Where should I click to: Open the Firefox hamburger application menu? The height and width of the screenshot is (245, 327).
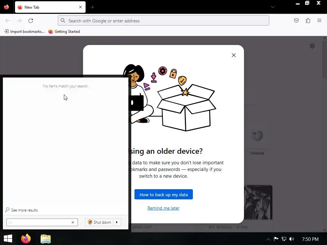pyautogui.click(x=319, y=20)
